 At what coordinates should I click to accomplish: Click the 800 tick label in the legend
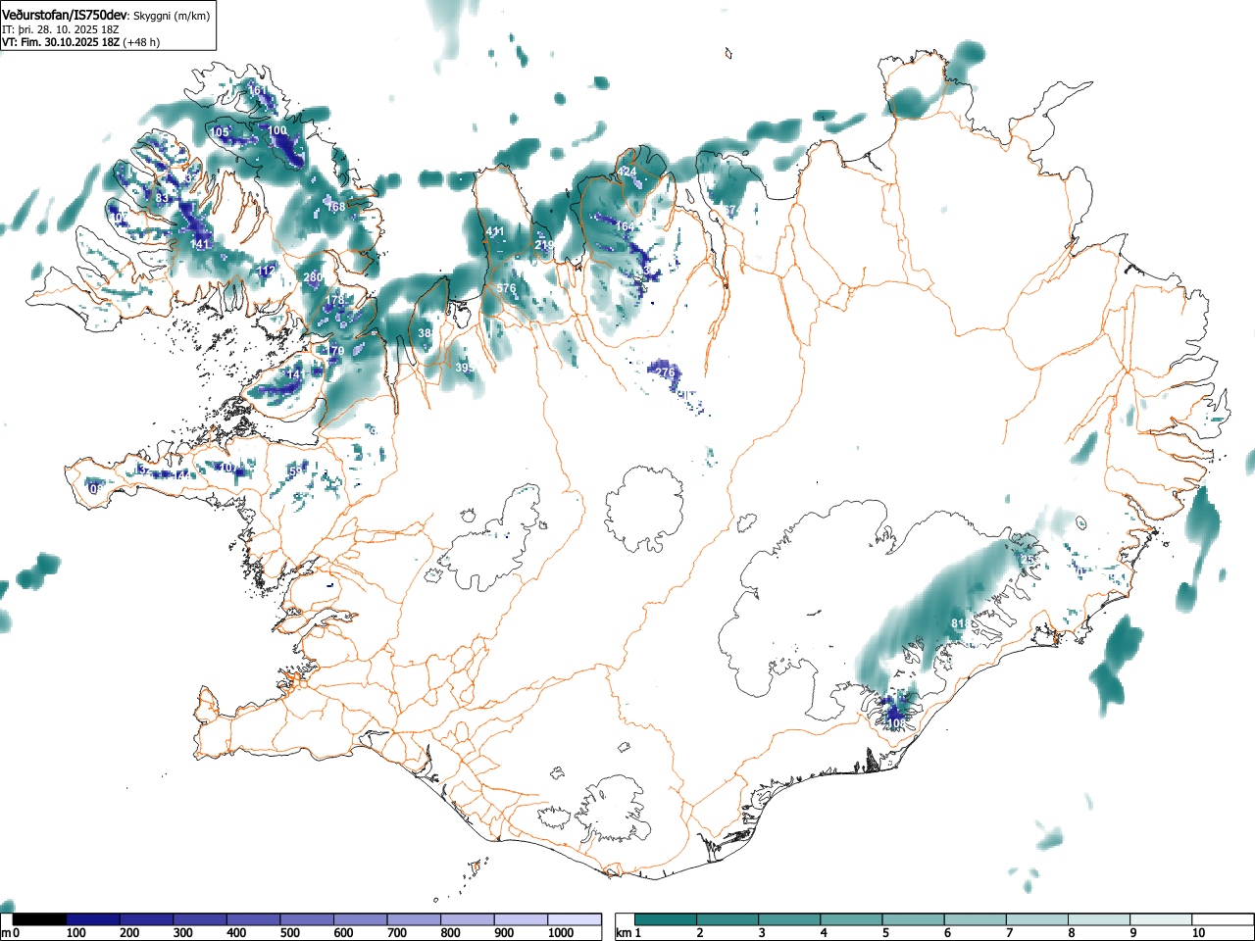tap(450, 933)
